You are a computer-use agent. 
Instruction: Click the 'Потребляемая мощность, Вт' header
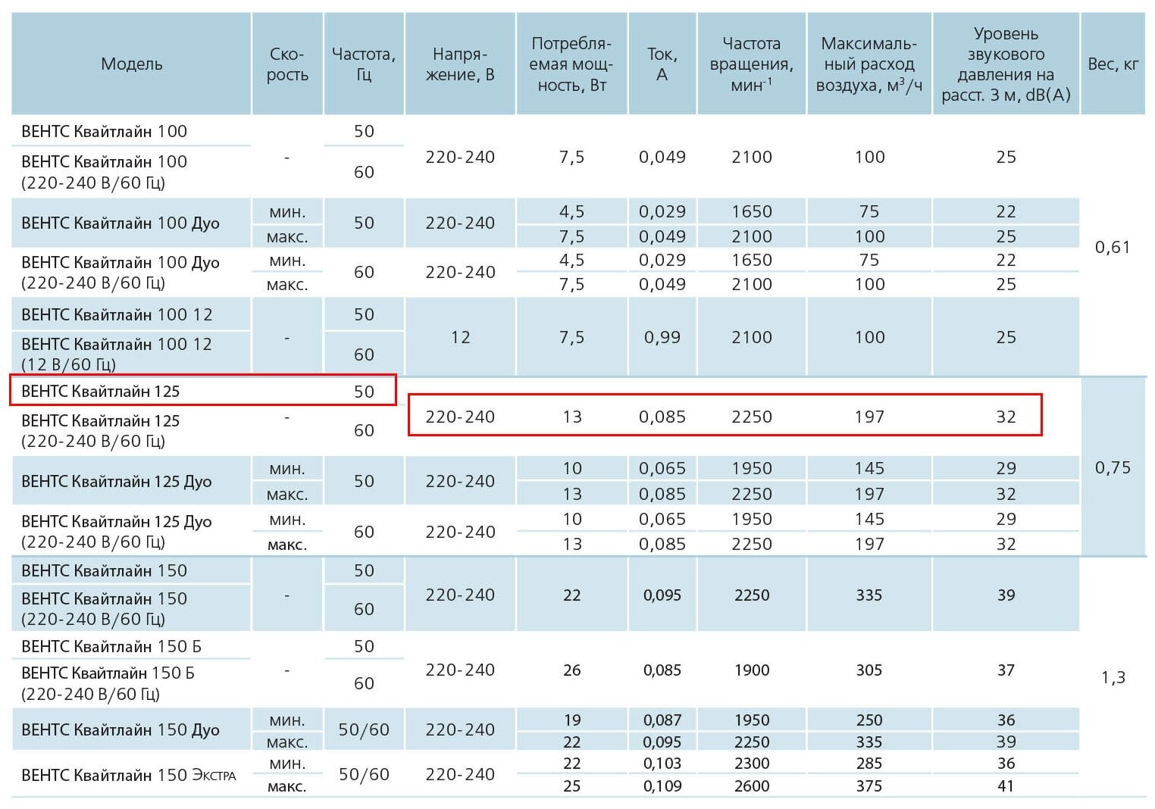(571, 64)
